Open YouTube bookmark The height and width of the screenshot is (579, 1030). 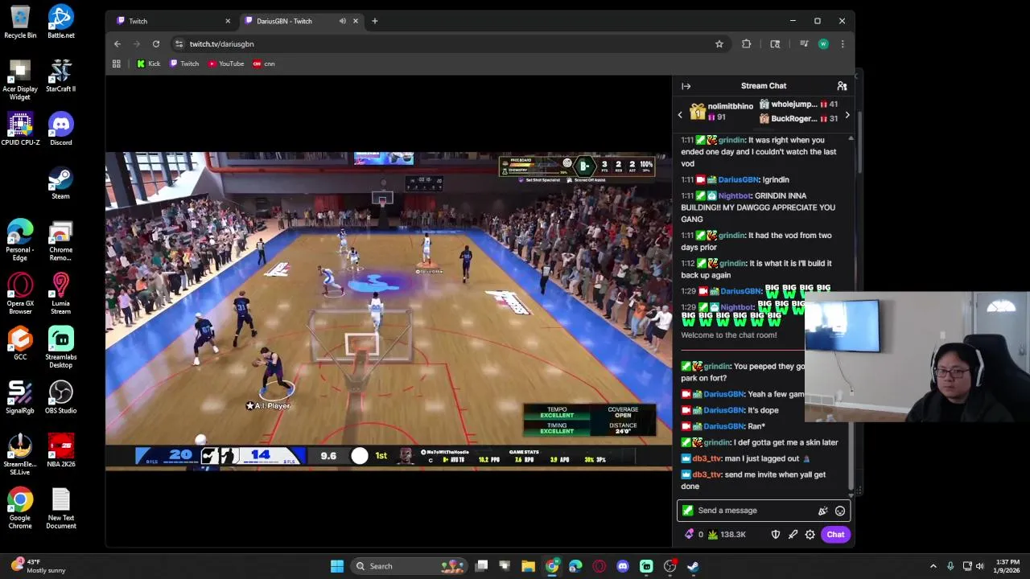click(x=226, y=64)
